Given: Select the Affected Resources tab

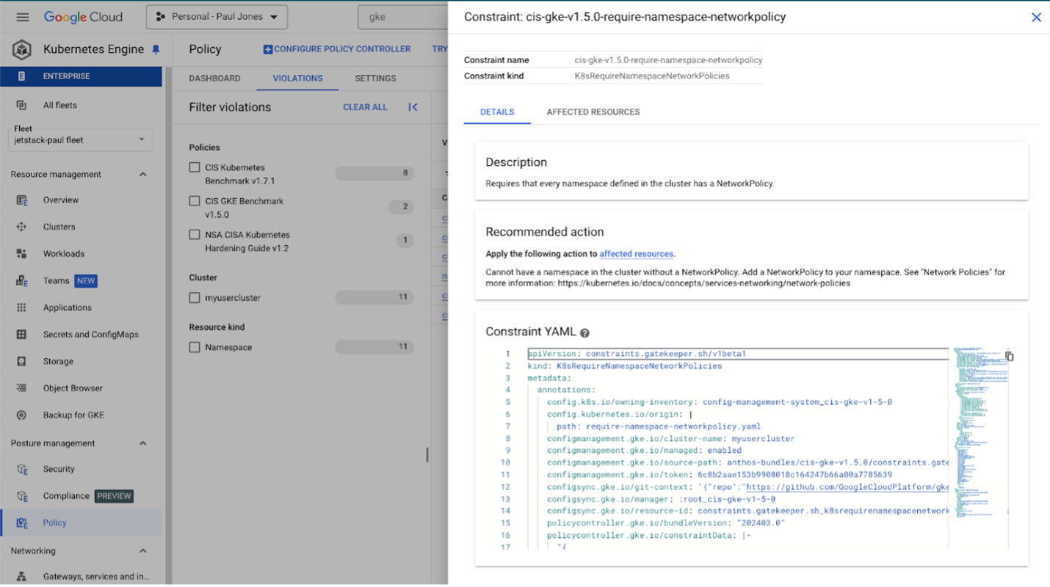Looking at the screenshot, I should tap(593, 112).
